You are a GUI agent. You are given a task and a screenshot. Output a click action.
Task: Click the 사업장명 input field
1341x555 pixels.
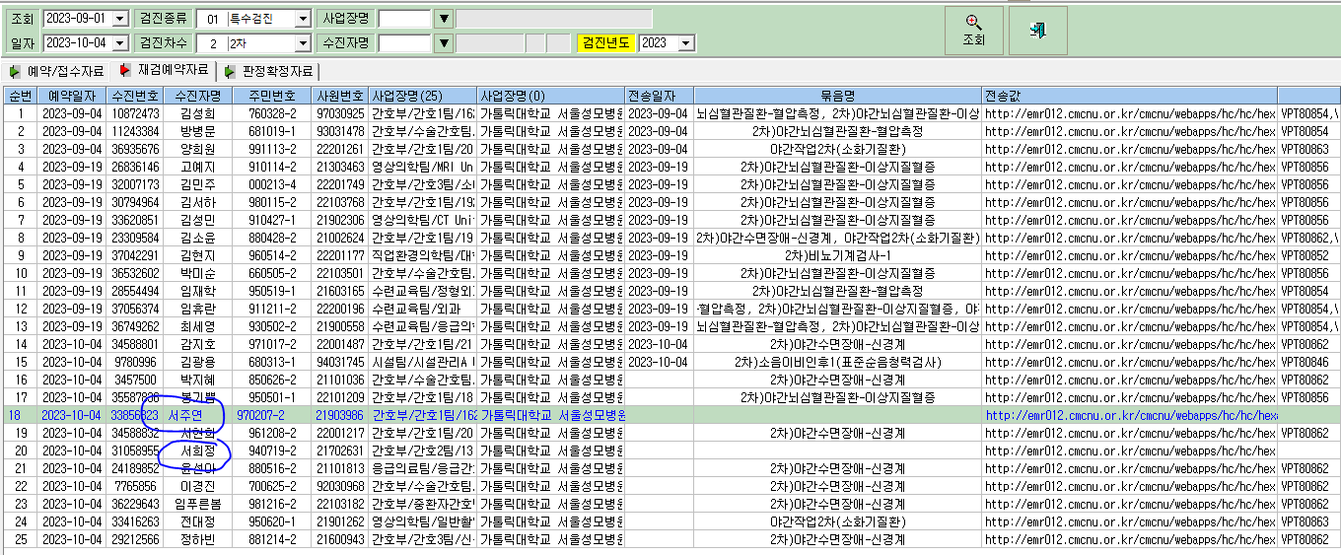405,19
